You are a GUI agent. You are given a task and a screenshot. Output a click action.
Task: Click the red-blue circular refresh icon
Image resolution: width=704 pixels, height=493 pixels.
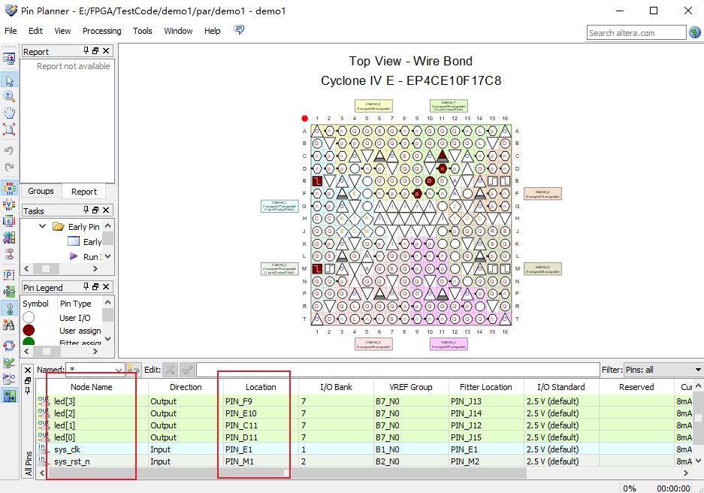[10, 346]
